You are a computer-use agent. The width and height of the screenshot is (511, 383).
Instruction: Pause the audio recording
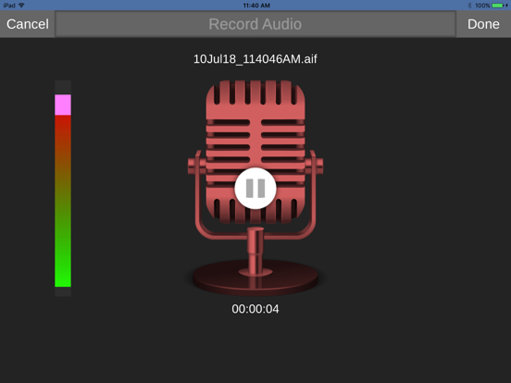(x=255, y=188)
